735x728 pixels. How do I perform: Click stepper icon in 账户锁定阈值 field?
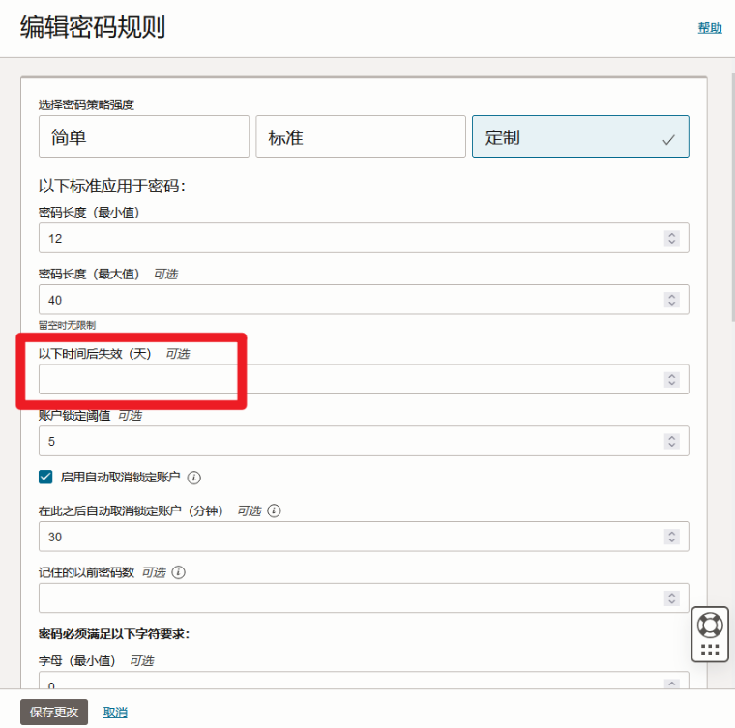(x=671, y=441)
